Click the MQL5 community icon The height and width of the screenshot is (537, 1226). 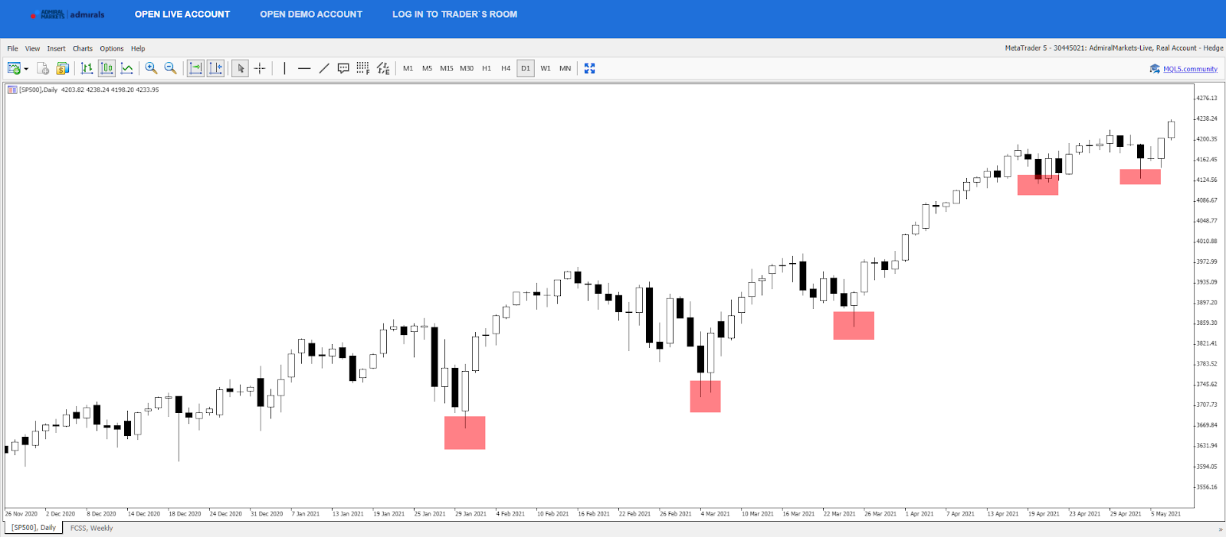coord(1155,69)
